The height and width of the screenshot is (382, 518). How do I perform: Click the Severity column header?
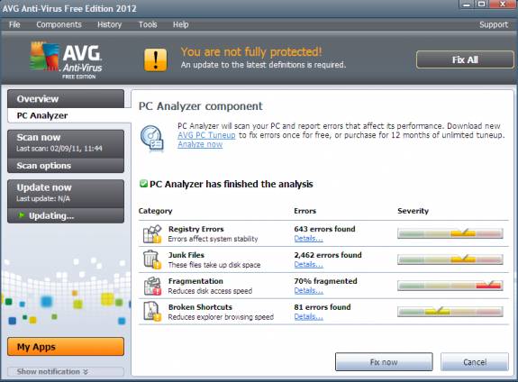click(413, 211)
